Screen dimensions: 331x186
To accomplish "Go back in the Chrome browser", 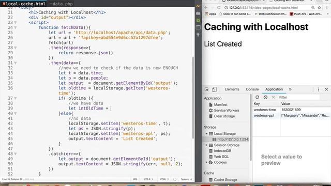I will [x=206, y=8].
